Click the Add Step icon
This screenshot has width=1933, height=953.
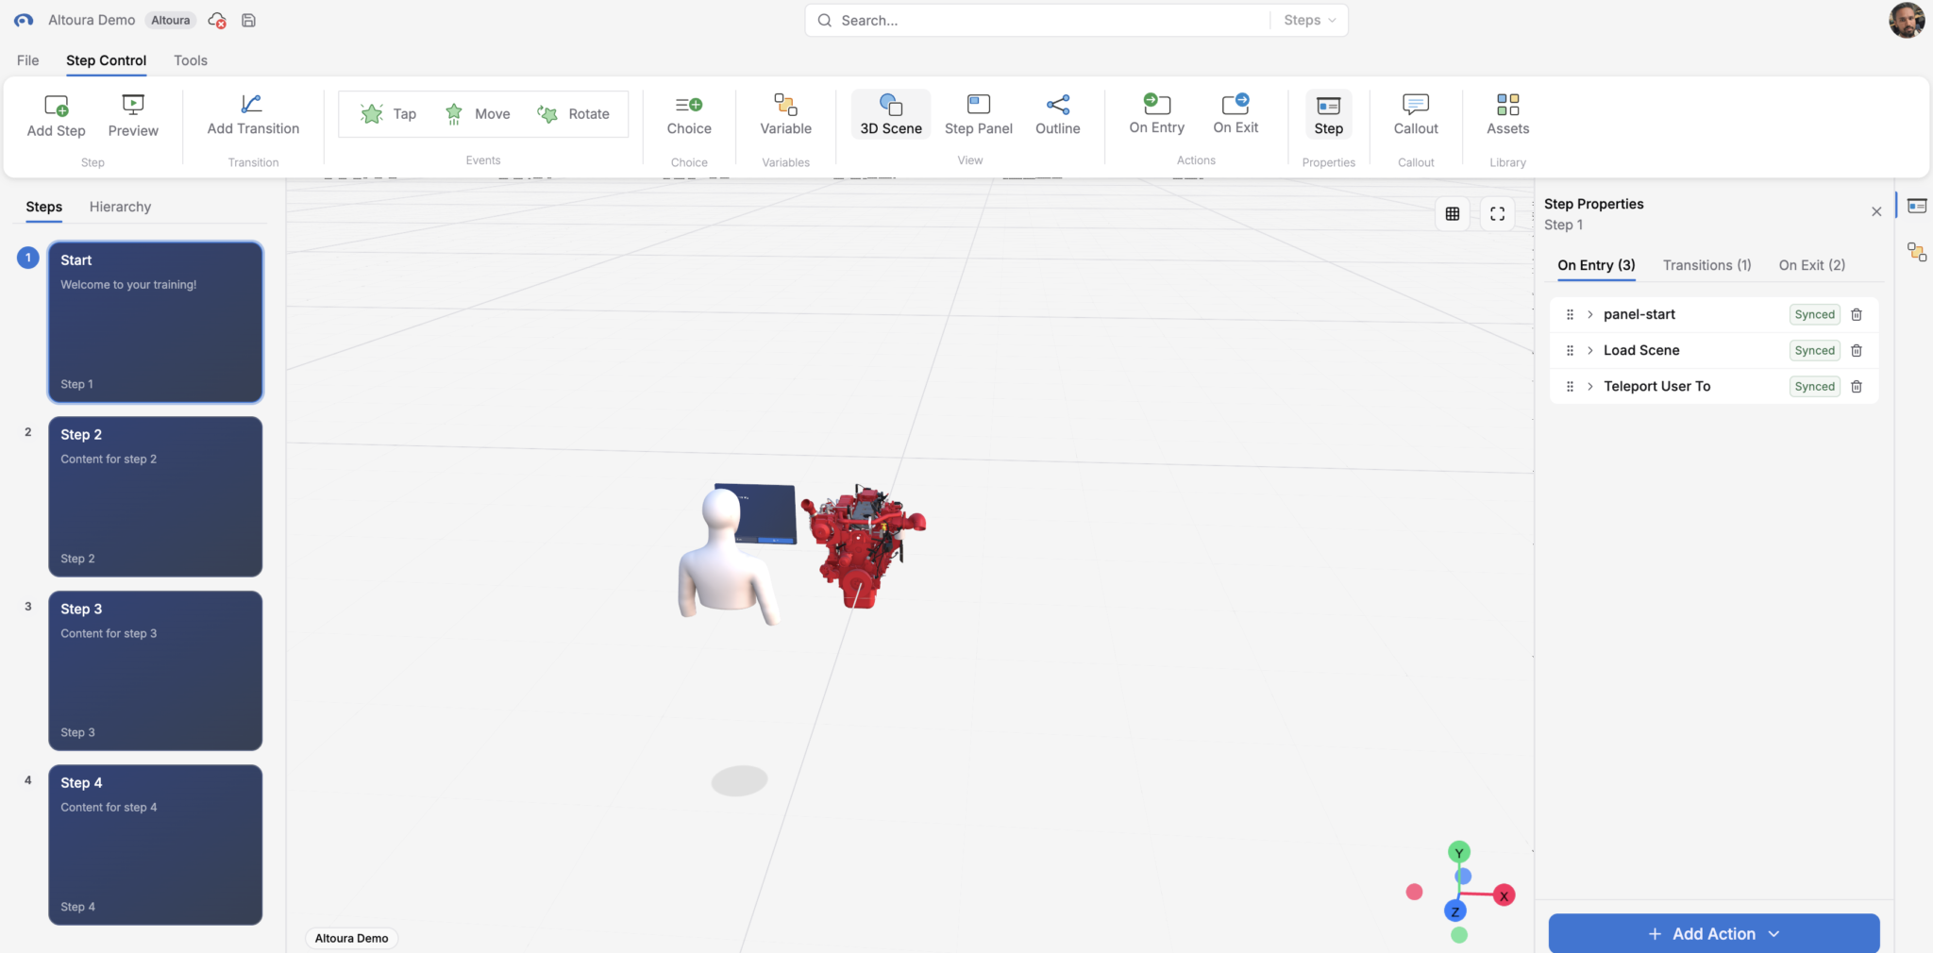[57, 105]
